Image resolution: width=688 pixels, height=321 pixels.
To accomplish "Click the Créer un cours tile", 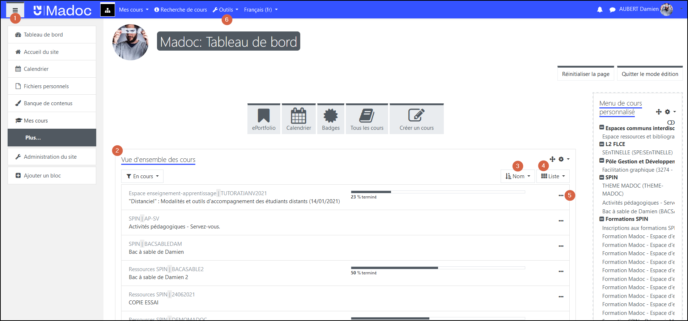I will coord(416,119).
